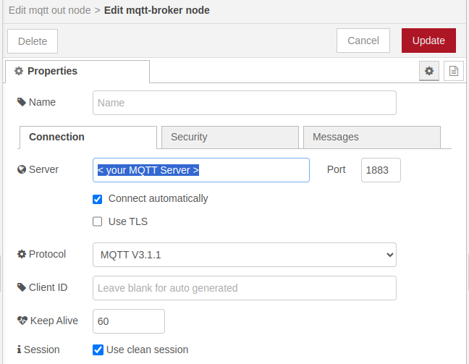The width and height of the screenshot is (469, 364).
Task: Click the cog icon beside Protocol
Action: 22,254
